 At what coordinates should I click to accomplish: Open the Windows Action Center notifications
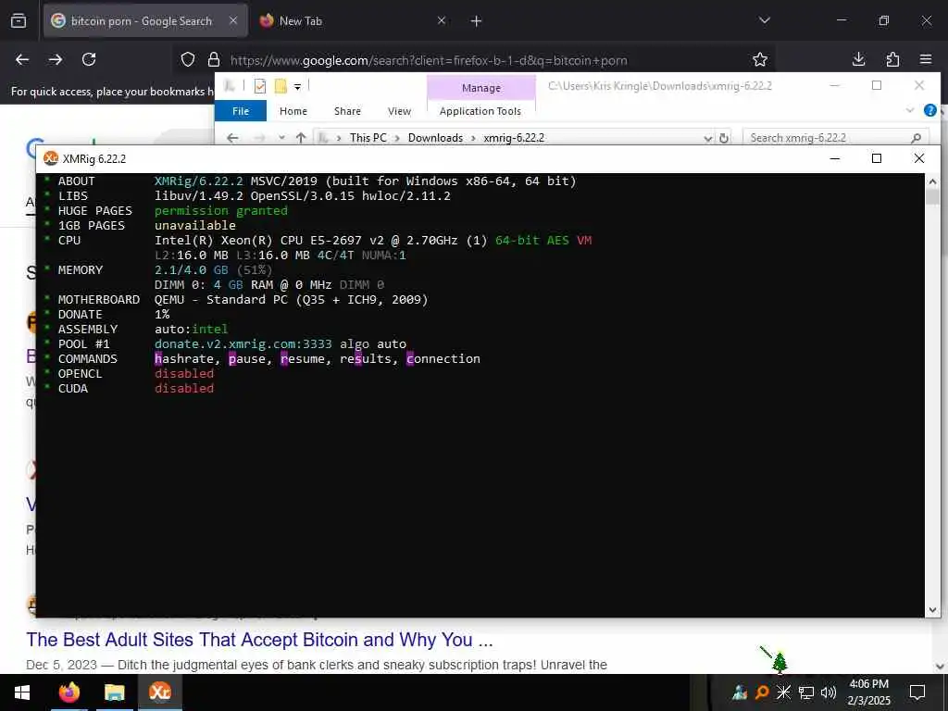click(917, 692)
